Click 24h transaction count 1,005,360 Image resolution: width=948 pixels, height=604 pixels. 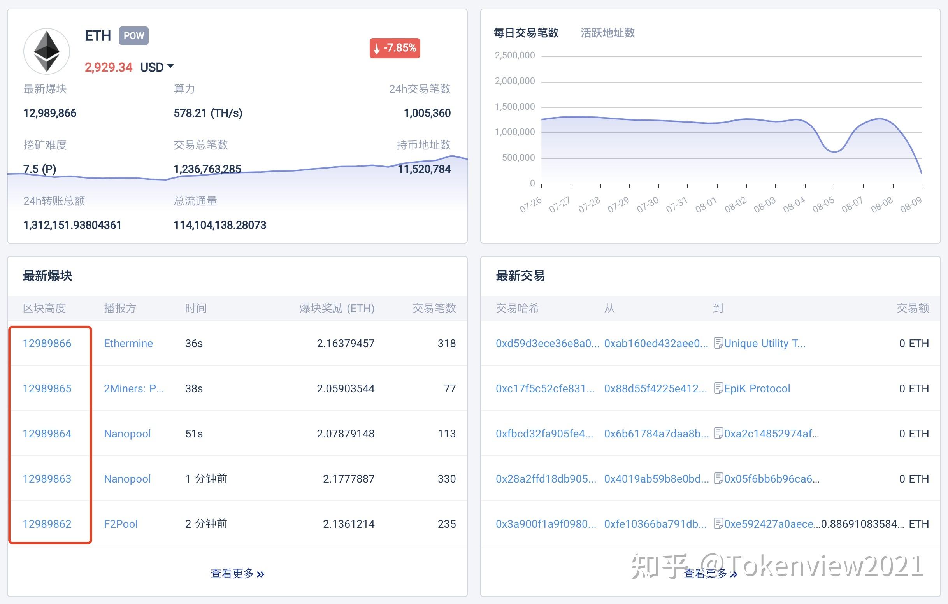tap(427, 113)
